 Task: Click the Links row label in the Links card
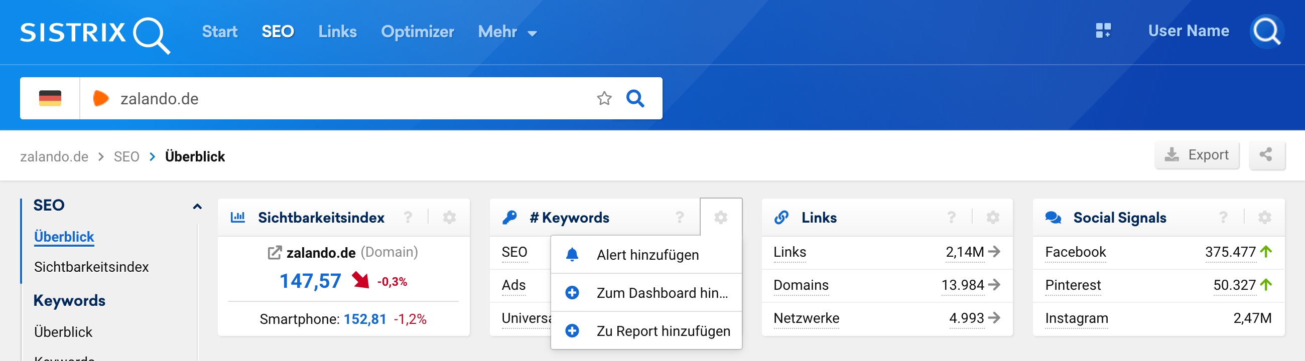(x=790, y=252)
